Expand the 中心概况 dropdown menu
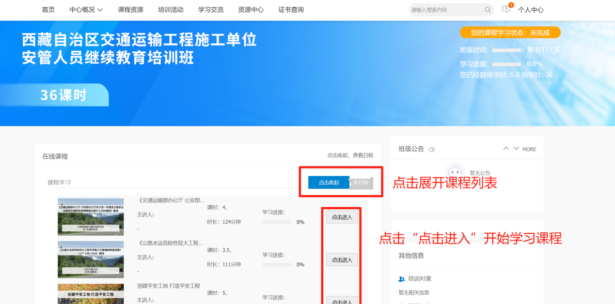This screenshot has height=304, width=615. pos(86,10)
